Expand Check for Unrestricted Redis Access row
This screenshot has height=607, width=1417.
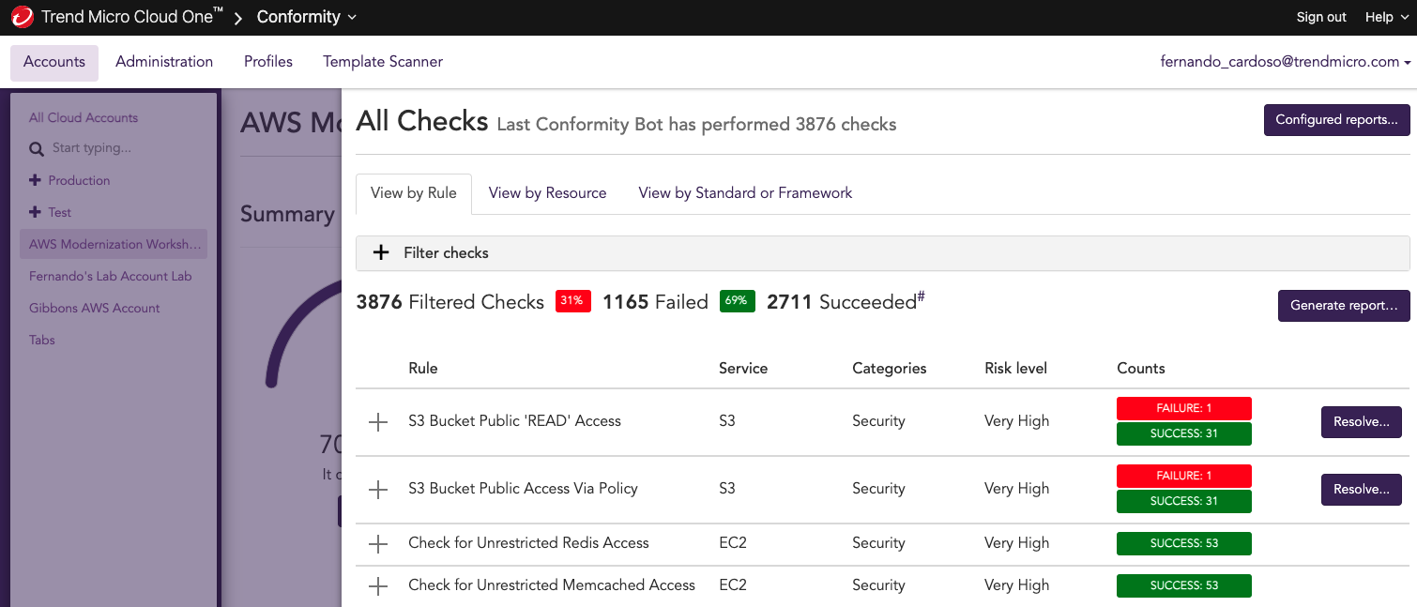378,544
